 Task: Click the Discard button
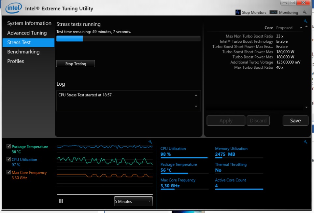(x=258, y=121)
